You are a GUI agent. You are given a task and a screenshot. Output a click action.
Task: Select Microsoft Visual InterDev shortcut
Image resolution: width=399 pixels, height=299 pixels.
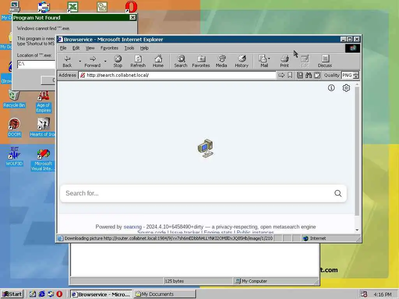coord(43,160)
